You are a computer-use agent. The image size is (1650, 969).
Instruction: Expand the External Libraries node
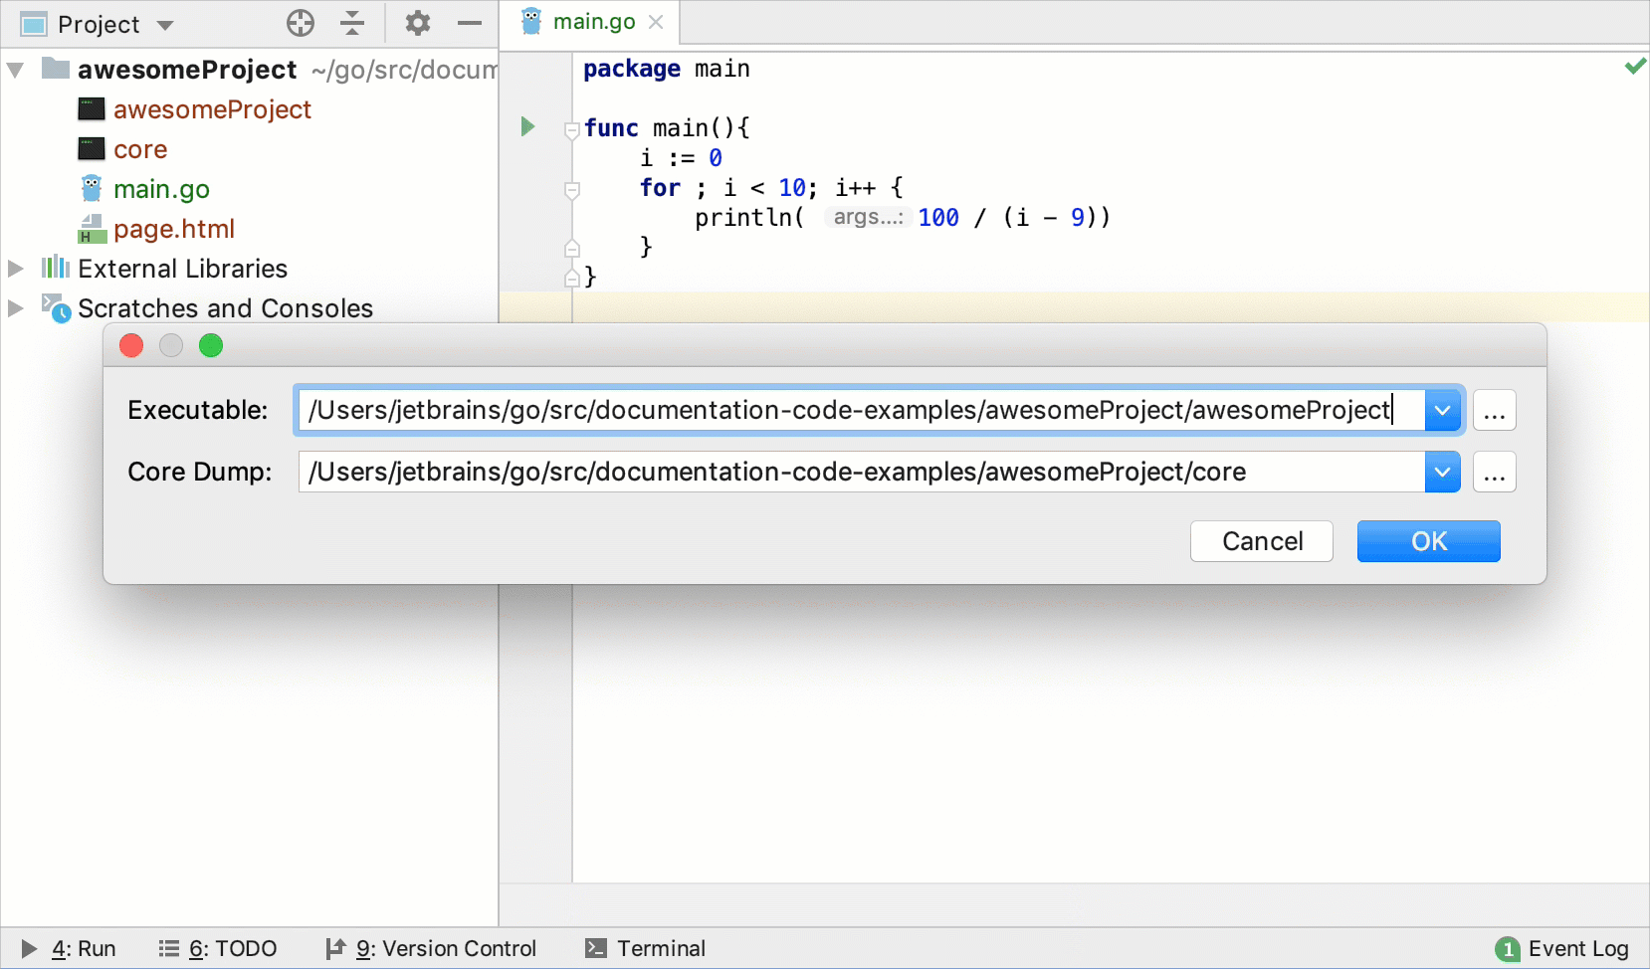pyautogui.click(x=15, y=268)
